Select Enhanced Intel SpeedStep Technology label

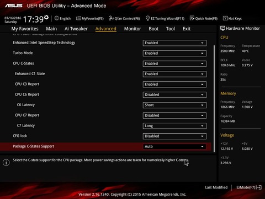[x=44, y=43]
